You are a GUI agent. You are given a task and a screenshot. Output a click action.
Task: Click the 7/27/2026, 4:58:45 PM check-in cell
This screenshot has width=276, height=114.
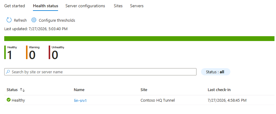pos(227,100)
